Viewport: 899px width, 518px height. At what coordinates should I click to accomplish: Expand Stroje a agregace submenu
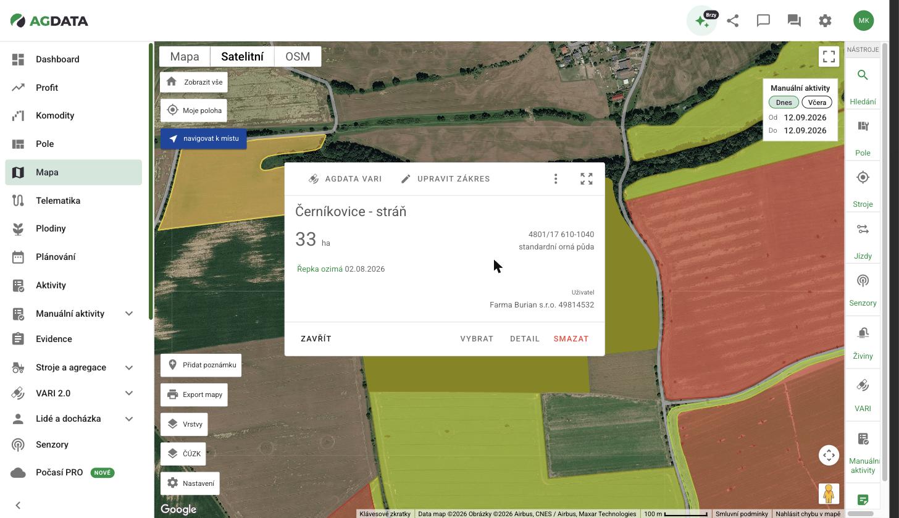pyautogui.click(x=129, y=367)
